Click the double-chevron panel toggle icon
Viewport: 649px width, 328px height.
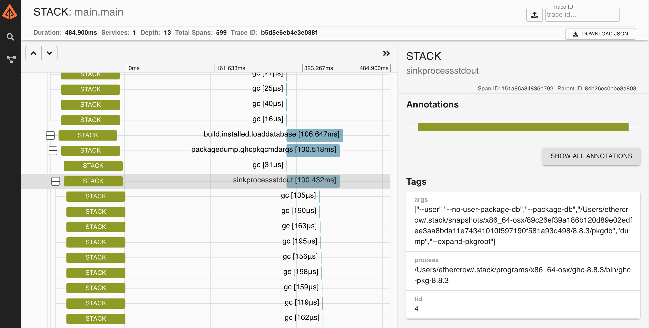[386, 53]
